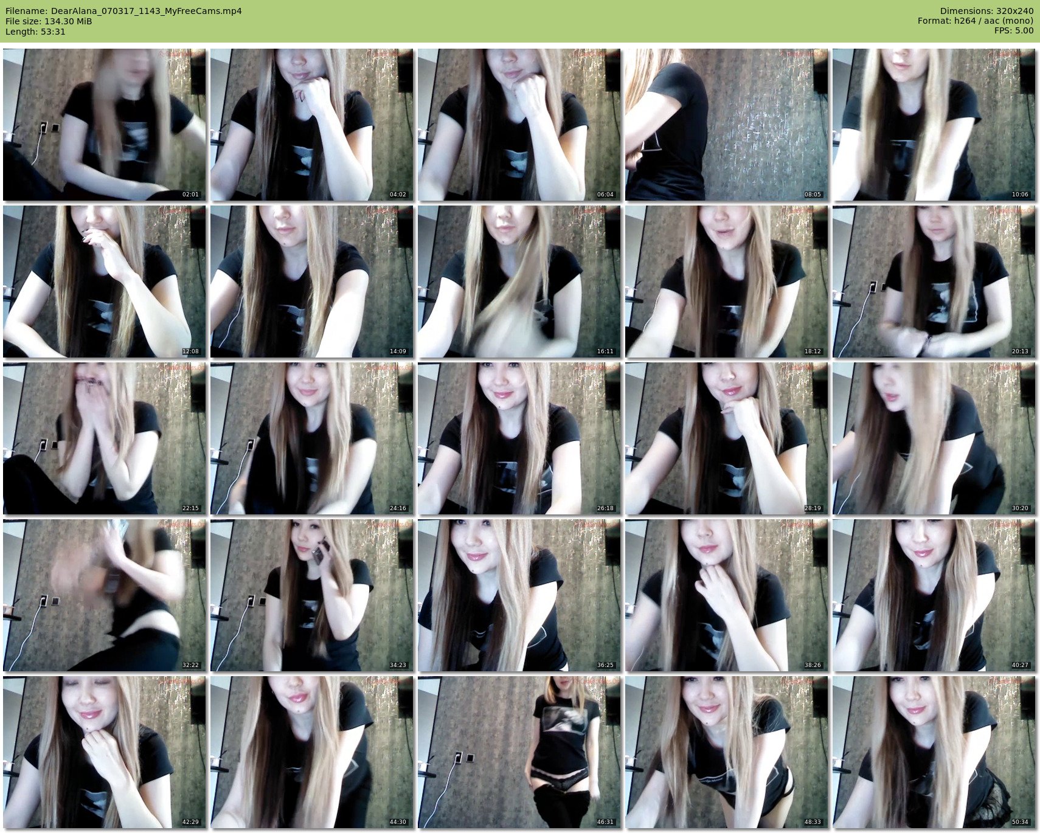Select the 34:23 phone-call frame
Screen dimensions: 1040x833
coord(312,595)
